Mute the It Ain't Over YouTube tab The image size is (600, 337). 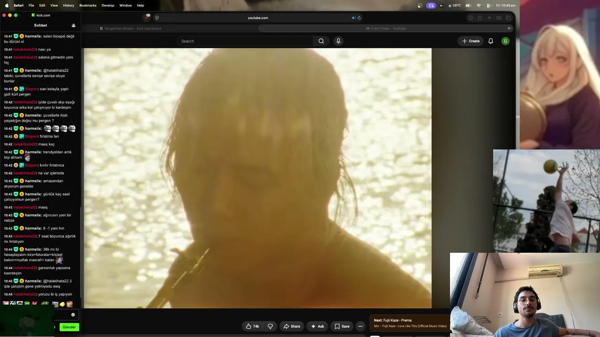[509, 29]
